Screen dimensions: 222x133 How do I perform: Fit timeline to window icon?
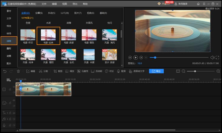click(x=178, y=71)
